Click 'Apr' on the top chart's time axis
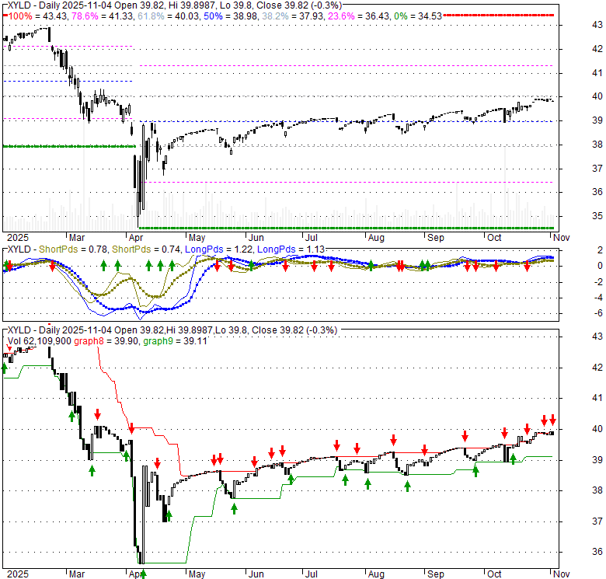This screenshot has height=579, width=606. (136, 238)
